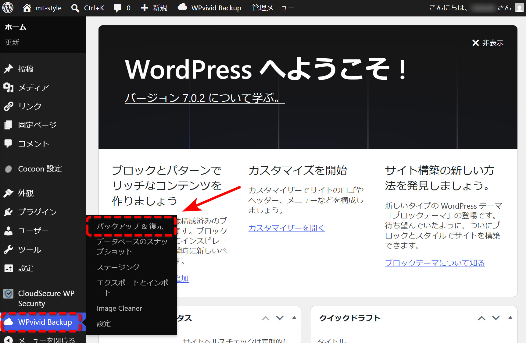The image size is (526, 343).
Task: Click the collapse arrow icon beside メニューを閉じる
Action: coord(9,340)
